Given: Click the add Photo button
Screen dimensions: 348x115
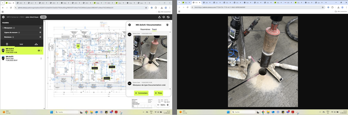Looking at the screenshot, I should 158,93.
